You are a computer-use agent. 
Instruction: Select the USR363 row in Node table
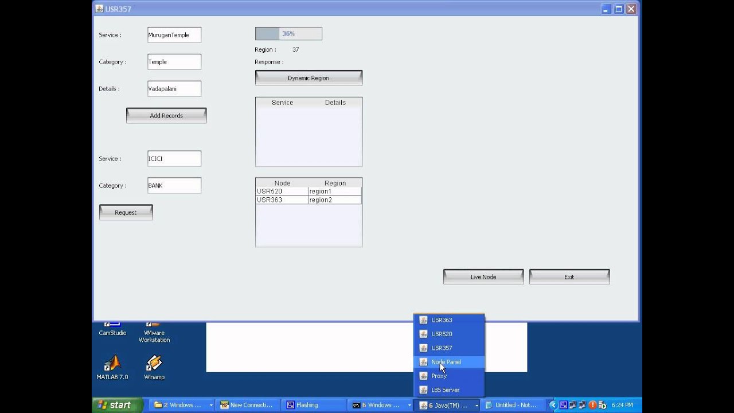click(309, 200)
